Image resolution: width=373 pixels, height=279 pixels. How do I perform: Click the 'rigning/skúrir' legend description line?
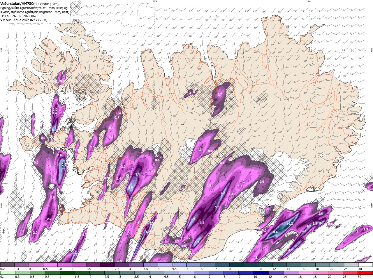[34, 8]
